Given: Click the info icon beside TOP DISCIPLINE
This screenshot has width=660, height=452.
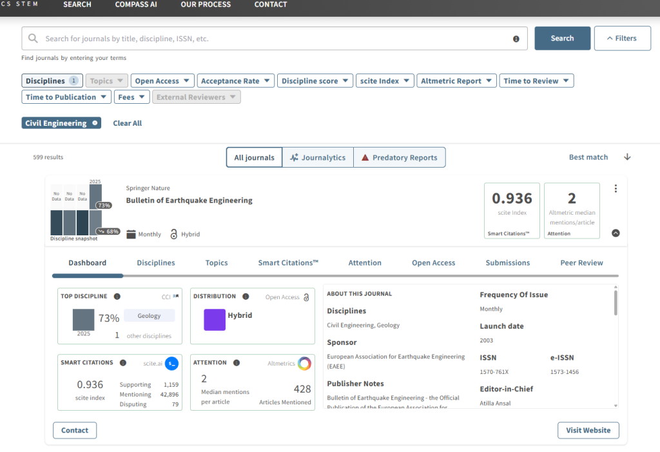Looking at the screenshot, I should click(x=117, y=296).
